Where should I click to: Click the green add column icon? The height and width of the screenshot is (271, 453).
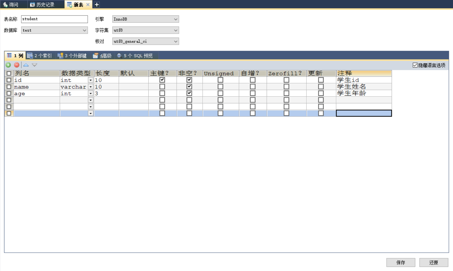(8, 65)
